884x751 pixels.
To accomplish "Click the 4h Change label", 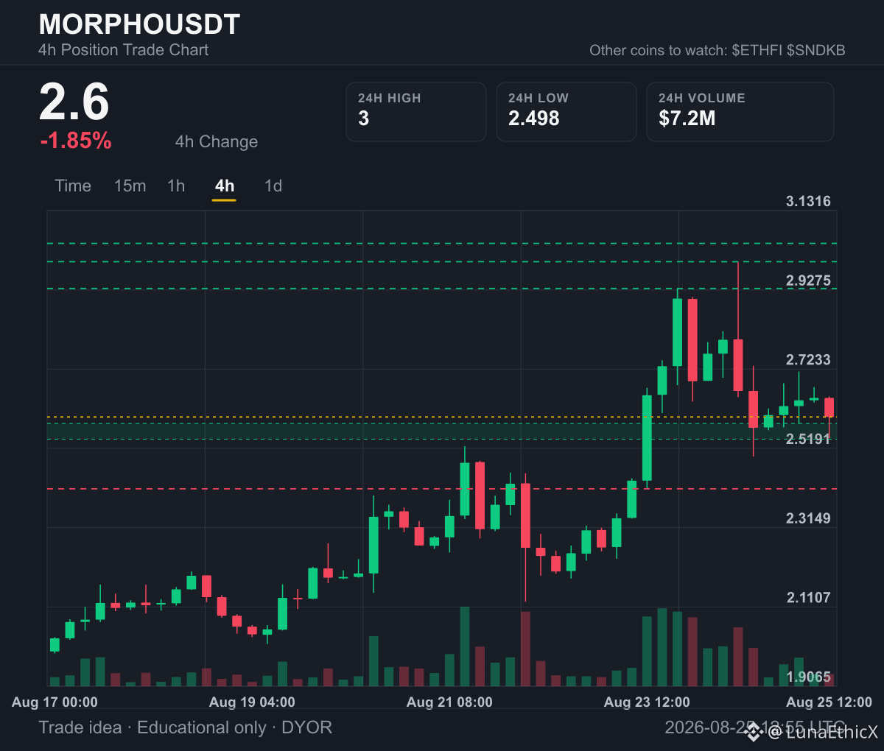I will coord(217,141).
